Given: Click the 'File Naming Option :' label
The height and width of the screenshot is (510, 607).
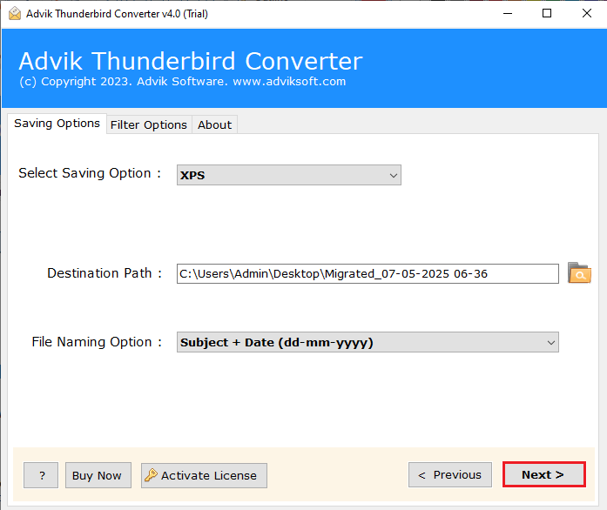Looking at the screenshot, I should 97,342.
